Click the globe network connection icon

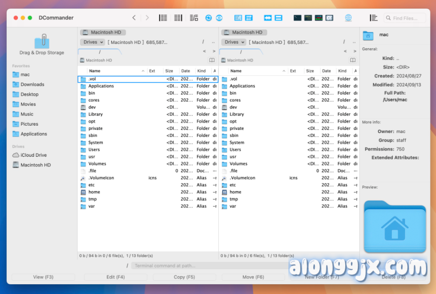(348, 18)
